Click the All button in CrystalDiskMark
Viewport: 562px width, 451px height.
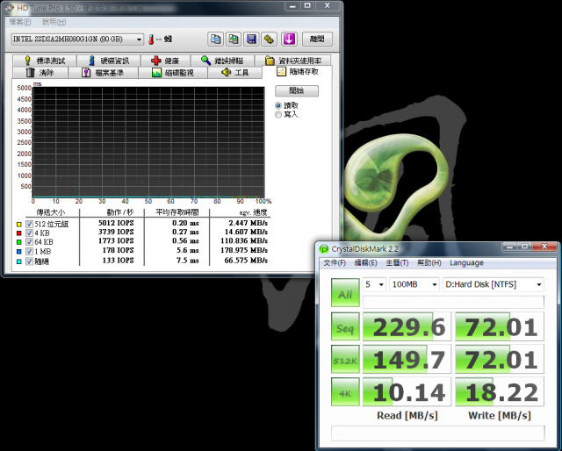(345, 293)
